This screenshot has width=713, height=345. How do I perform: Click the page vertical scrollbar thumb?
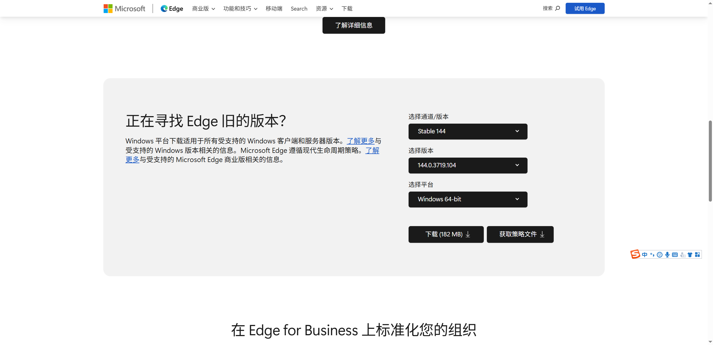(710, 161)
